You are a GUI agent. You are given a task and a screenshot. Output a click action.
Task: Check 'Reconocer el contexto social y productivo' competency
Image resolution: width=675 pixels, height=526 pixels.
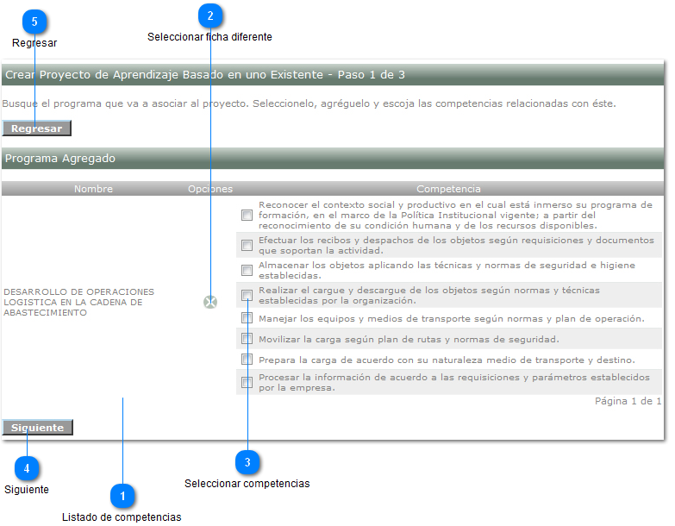(247, 215)
